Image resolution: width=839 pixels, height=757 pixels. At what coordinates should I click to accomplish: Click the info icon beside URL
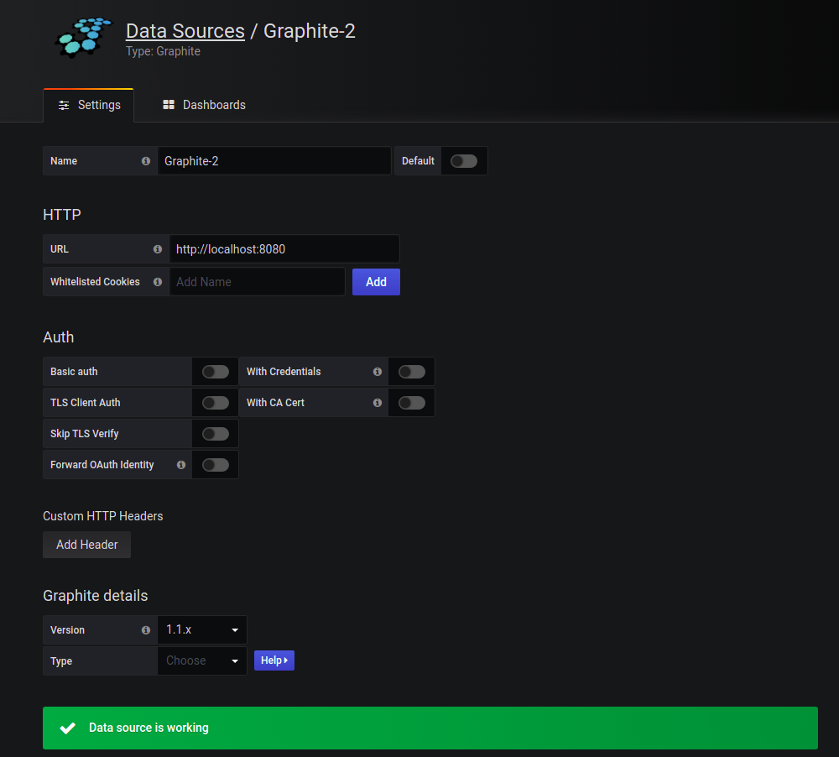158,249
